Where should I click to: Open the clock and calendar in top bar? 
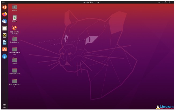coord(91,2)
